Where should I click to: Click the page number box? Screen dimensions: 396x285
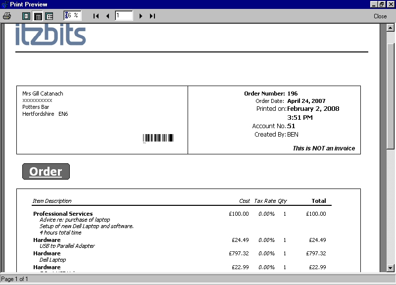point(124,16)
